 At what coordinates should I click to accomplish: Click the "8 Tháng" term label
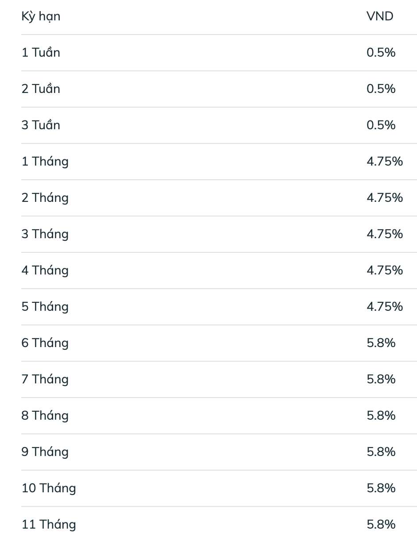click(x=45, y=416)
